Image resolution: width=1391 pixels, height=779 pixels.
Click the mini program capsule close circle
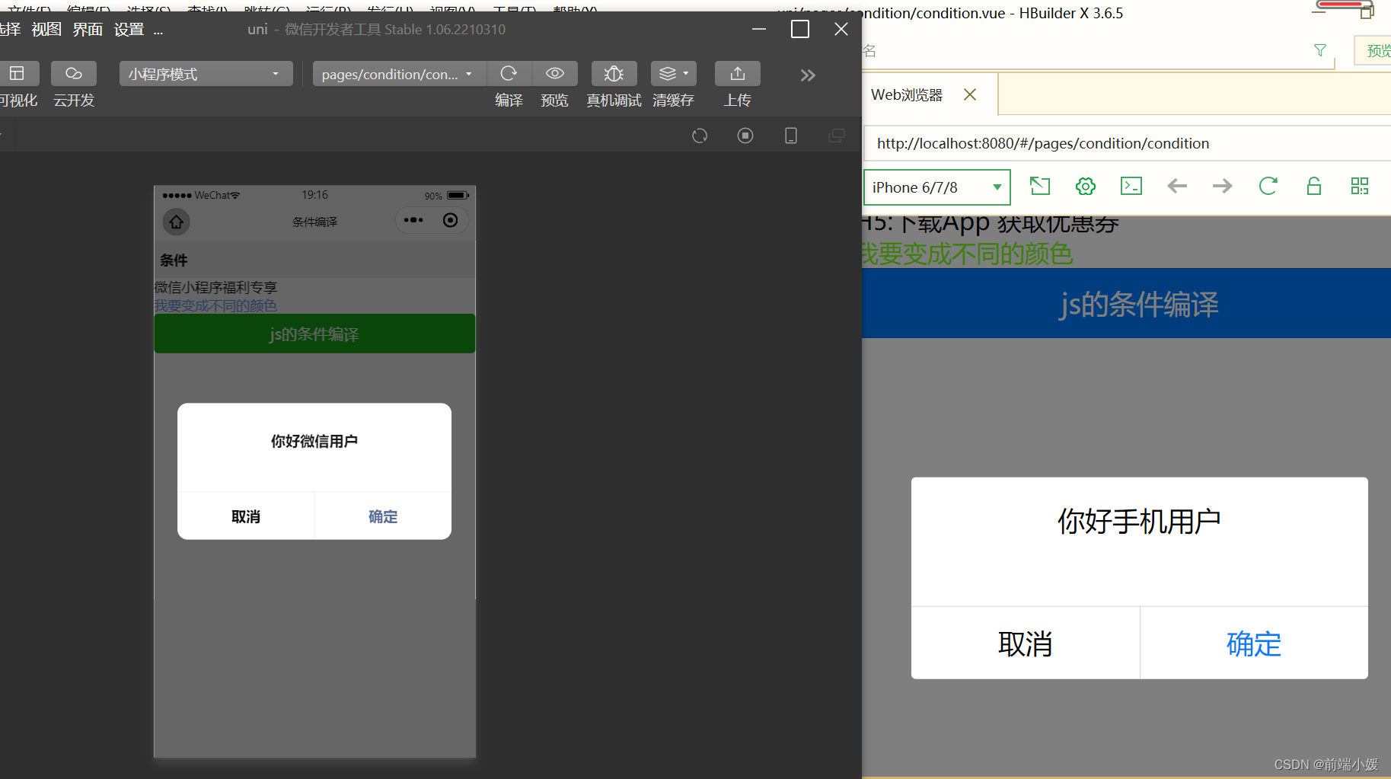coord(451,221)
